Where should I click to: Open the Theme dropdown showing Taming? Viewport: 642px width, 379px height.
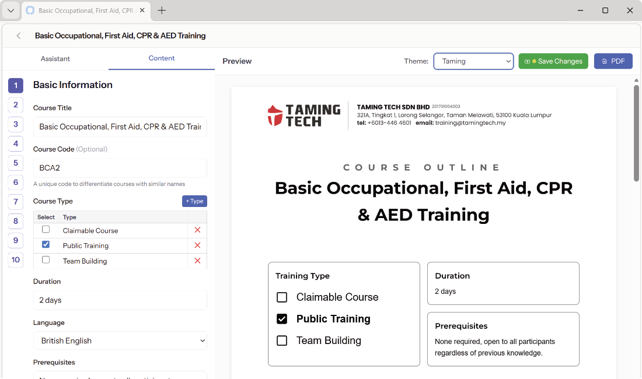click(x=473, y=61)
